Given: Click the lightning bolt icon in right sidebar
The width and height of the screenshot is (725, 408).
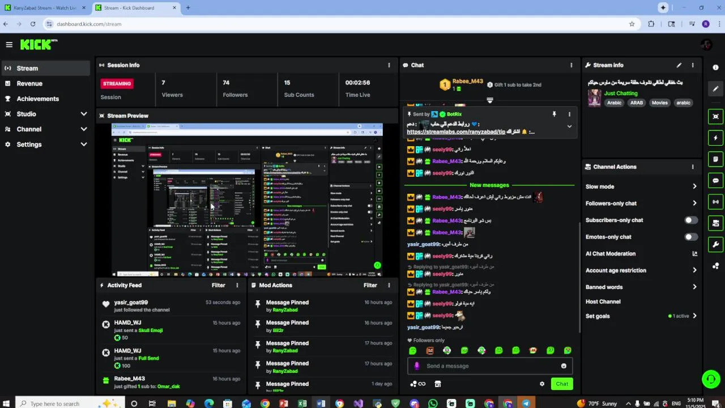Looking at the screenshot, I should point(716,138).
